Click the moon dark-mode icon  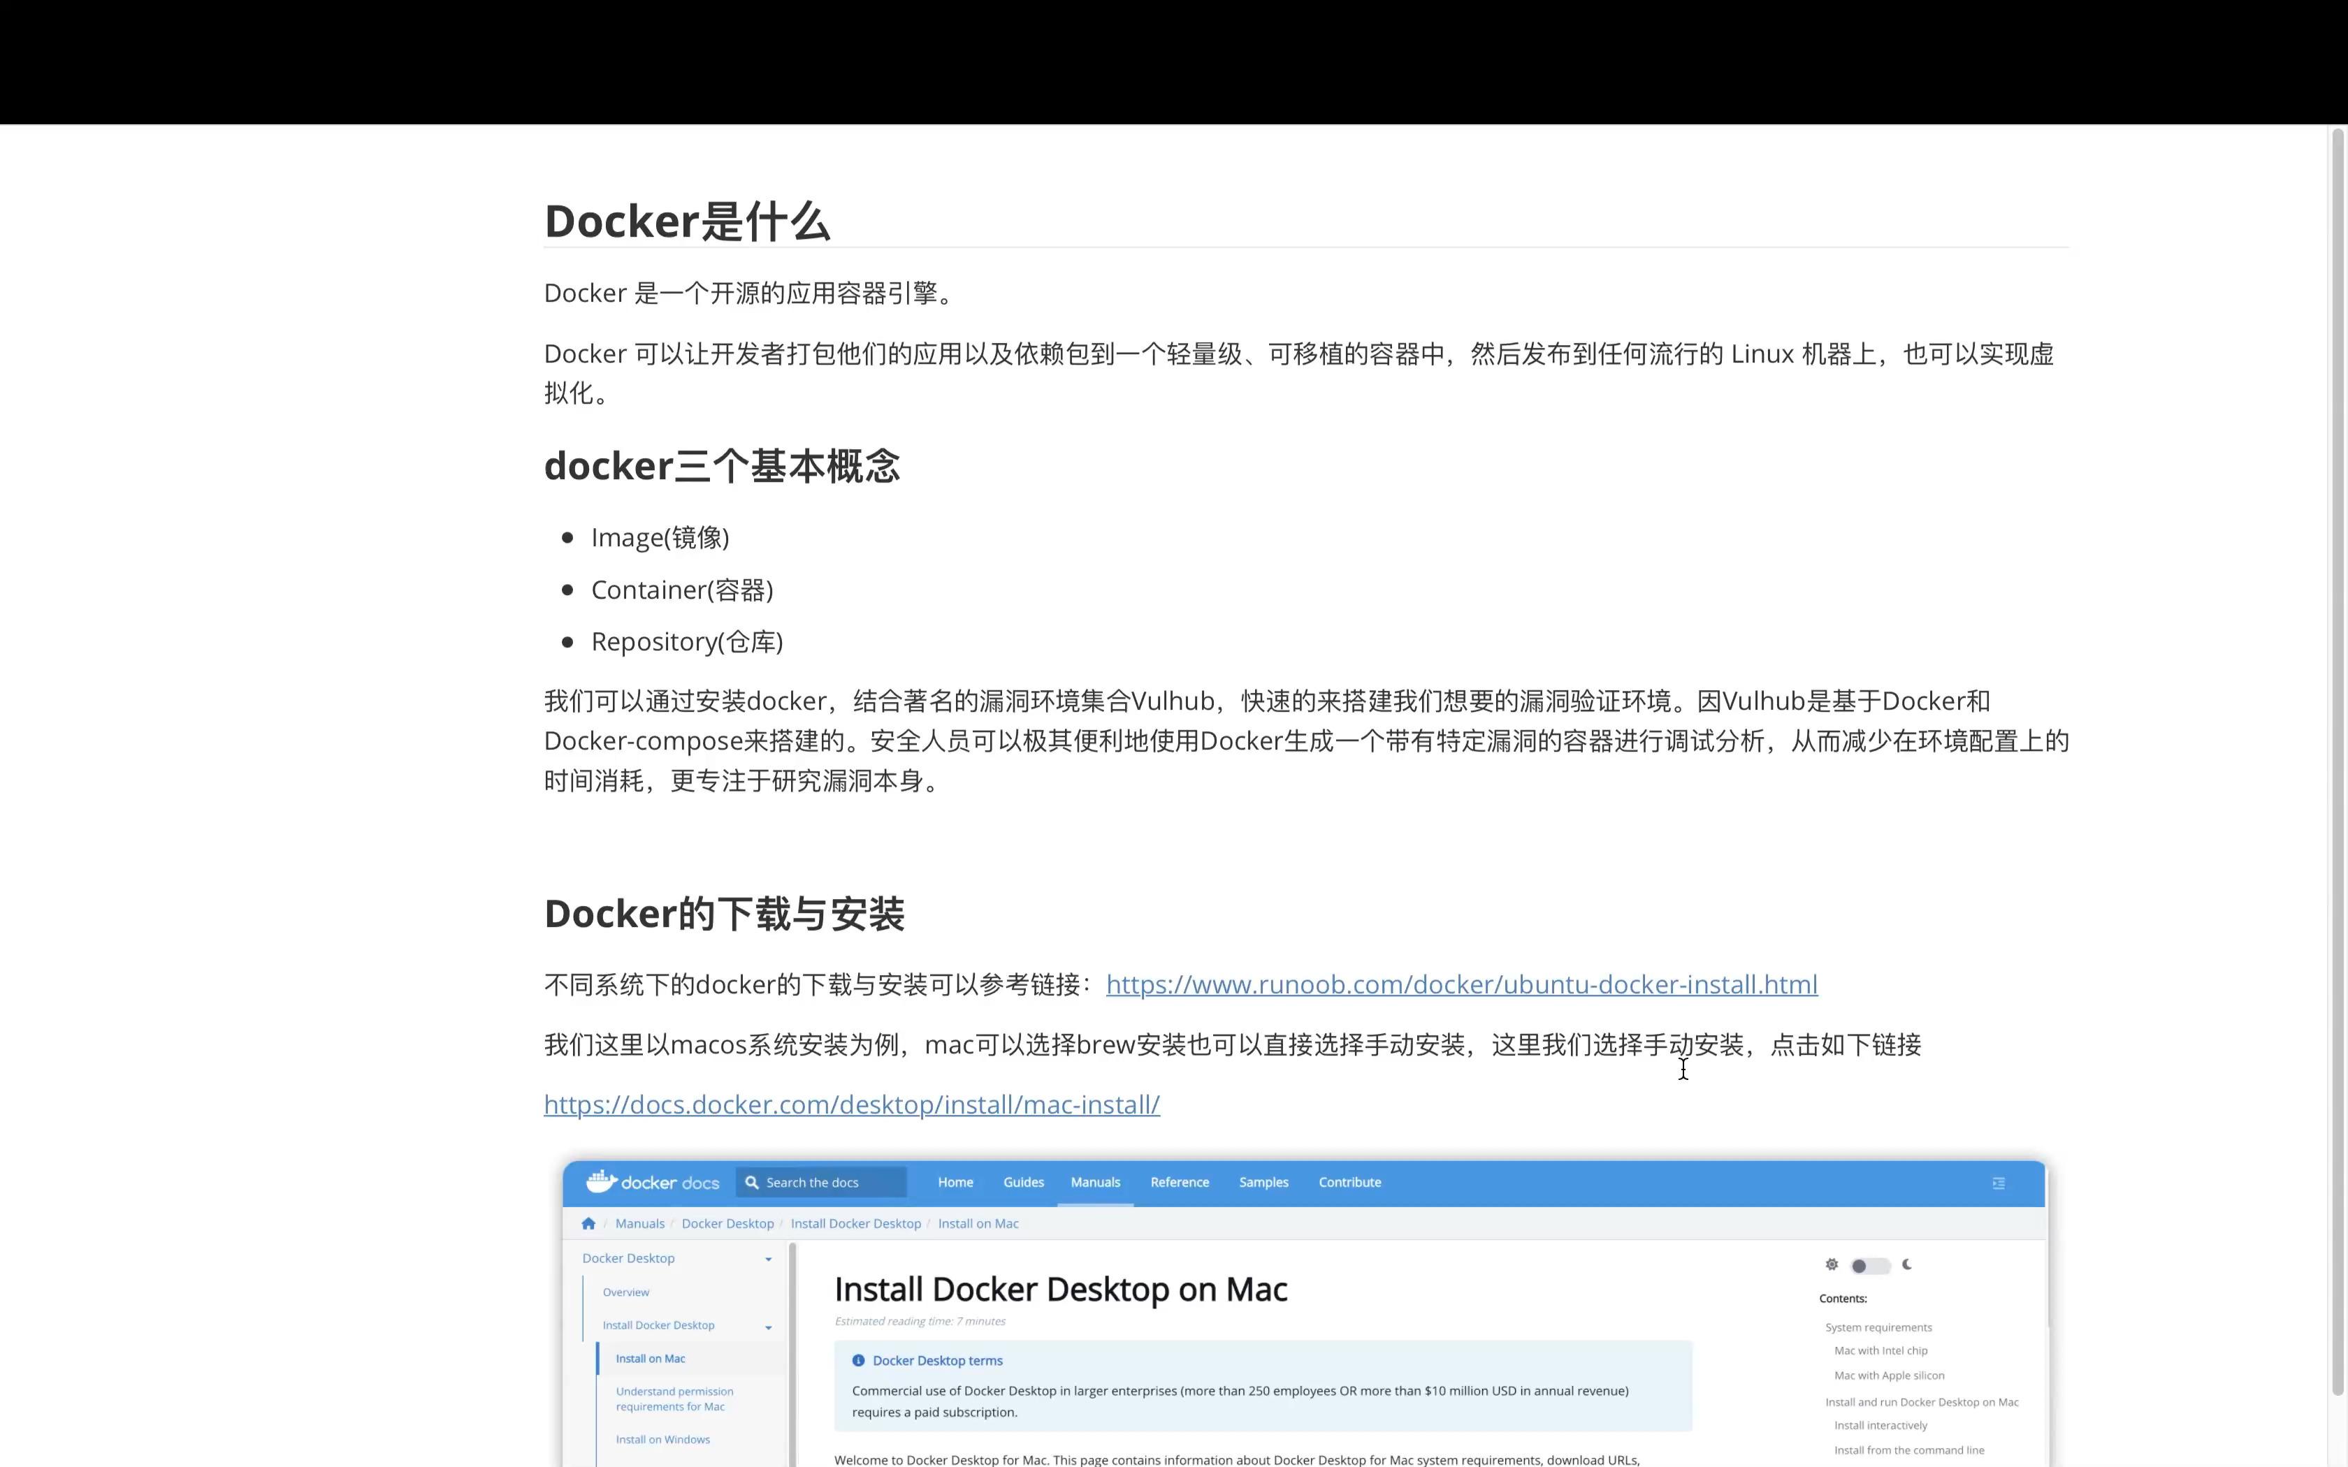point(1906,1264)
